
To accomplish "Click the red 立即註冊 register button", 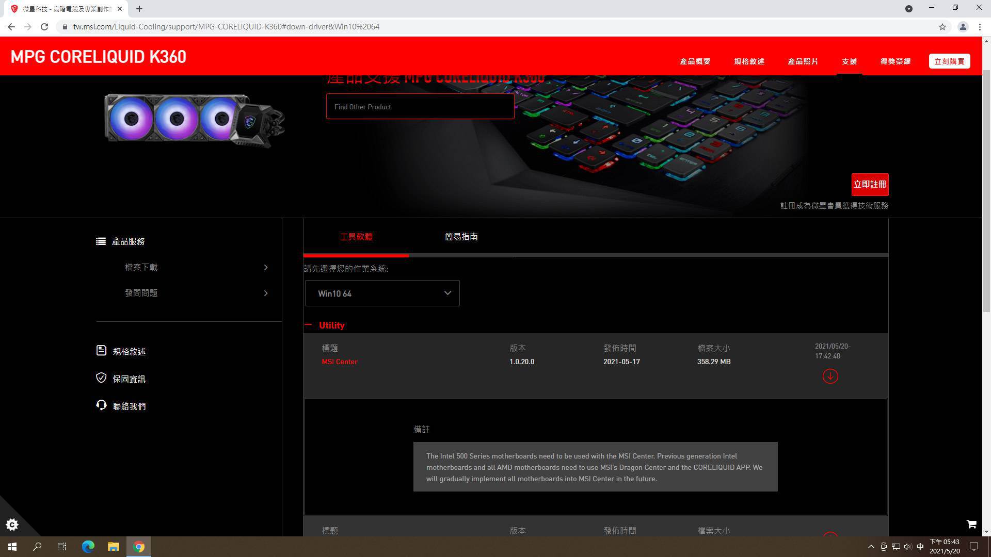I will click(870, 184).
